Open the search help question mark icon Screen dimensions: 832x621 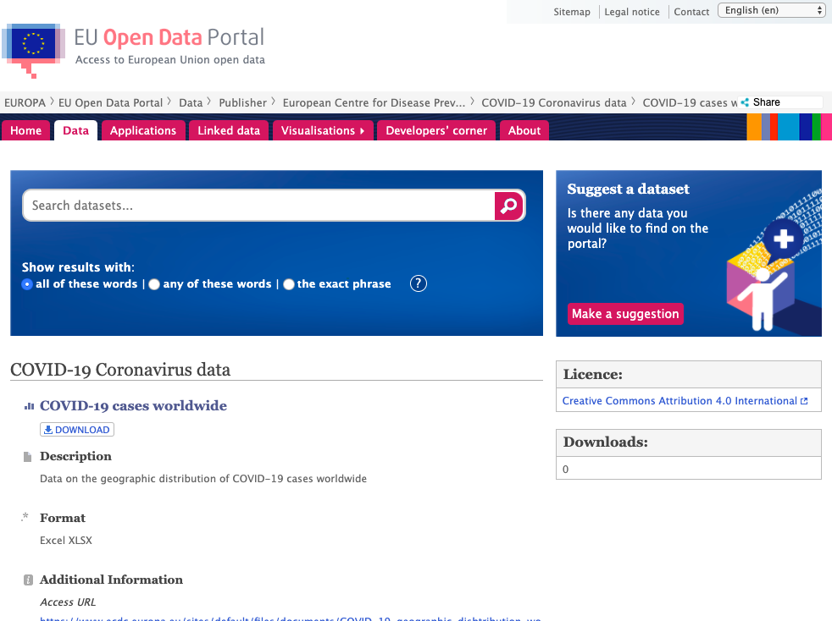pos(418,283)
